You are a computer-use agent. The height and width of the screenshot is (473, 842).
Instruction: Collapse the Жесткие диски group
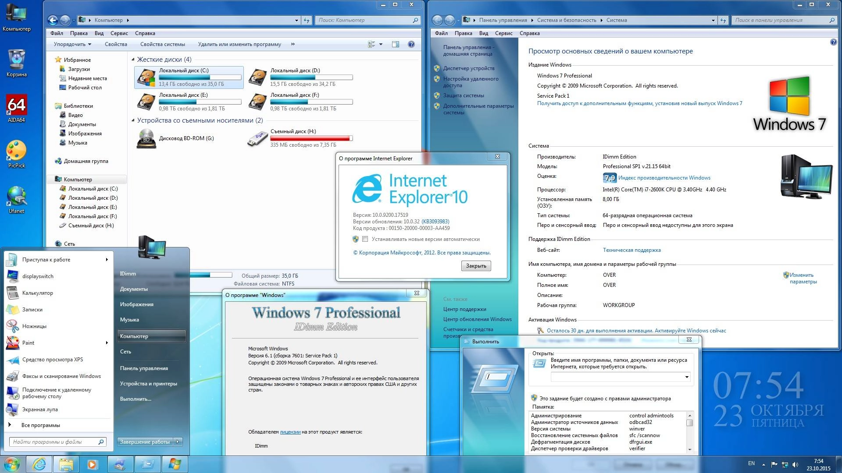[x=133, y=60]
